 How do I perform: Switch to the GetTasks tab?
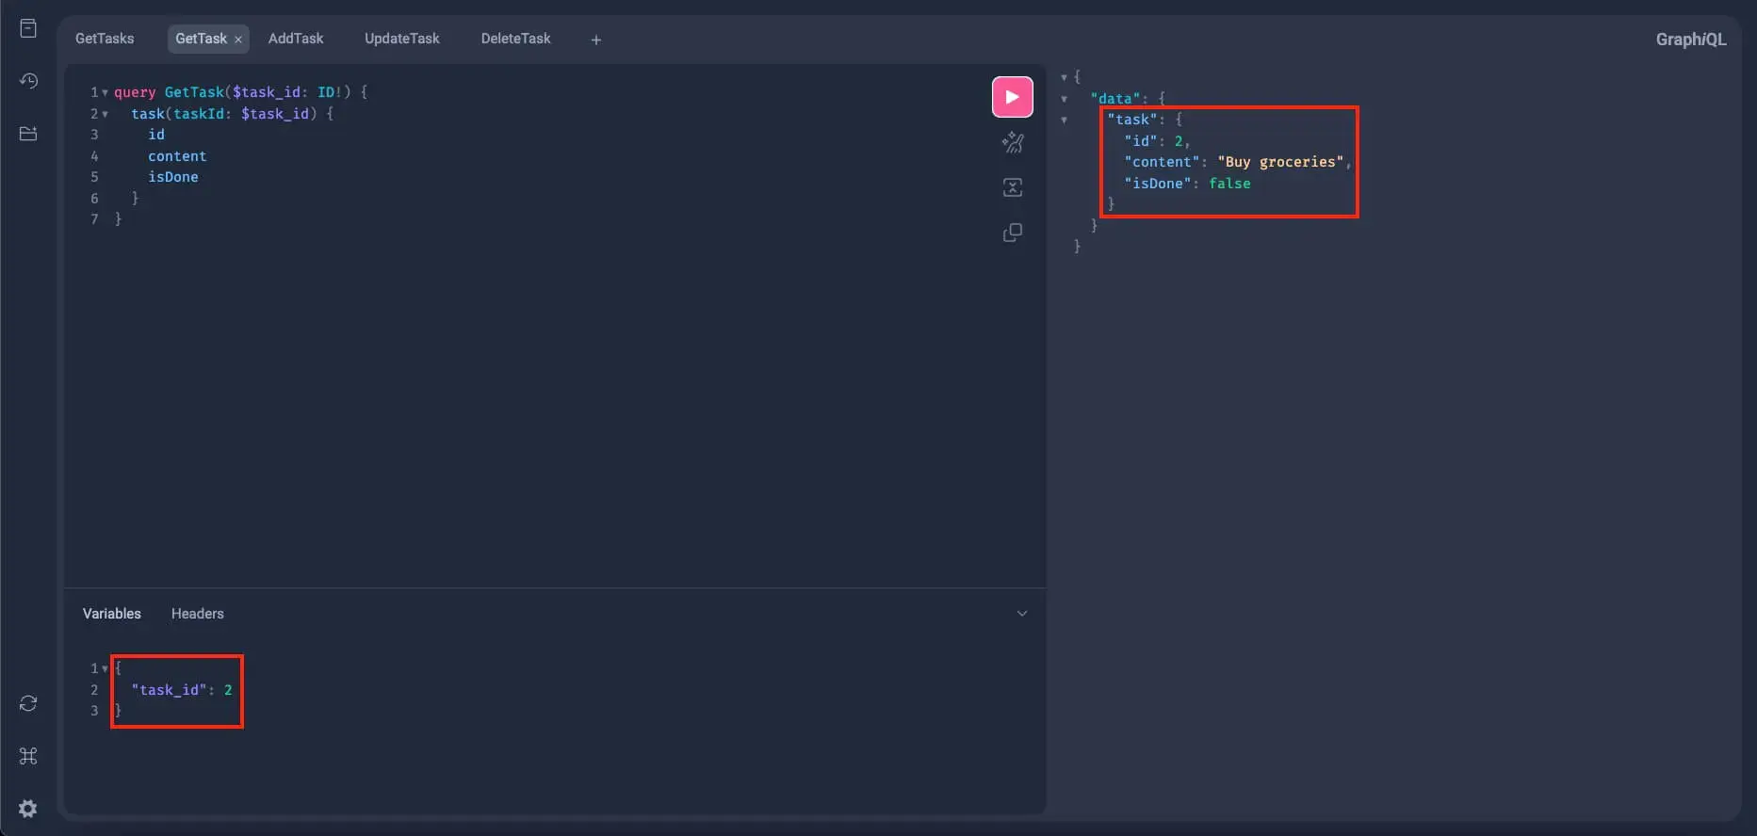pyautogui.click(x=105, y=39)
